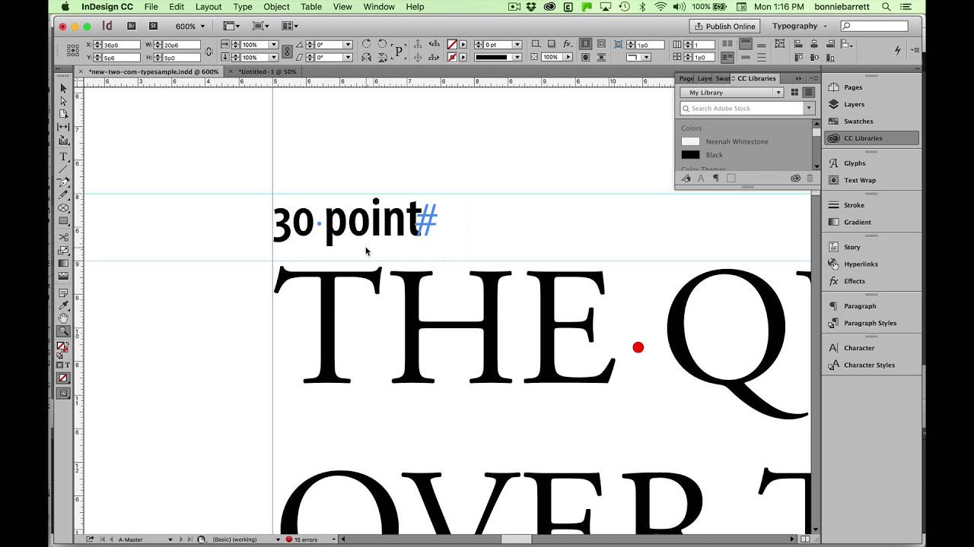Select the Direct Selection tool
Viewport: 974px width, 547px height.
63,101
